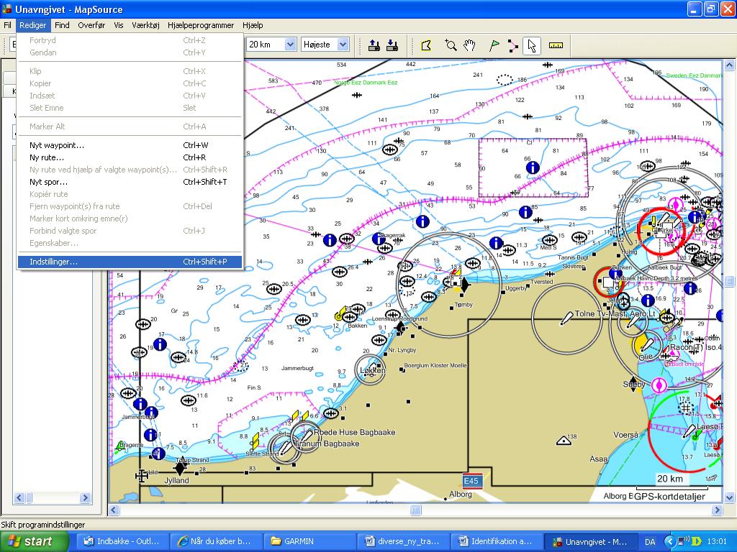
Task: Select the Hand pan tool
Action: point(469,45)
